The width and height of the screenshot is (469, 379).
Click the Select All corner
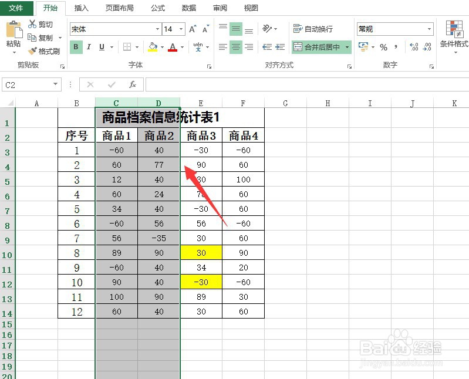[x=9, y=103]
